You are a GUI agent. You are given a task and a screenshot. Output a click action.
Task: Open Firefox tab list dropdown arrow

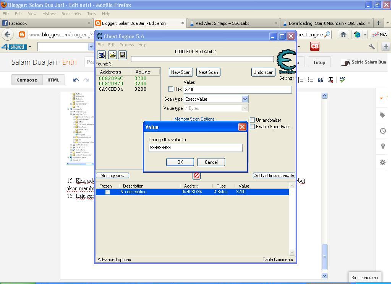[387, 23]
